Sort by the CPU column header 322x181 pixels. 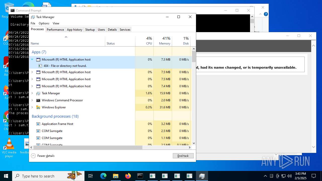(x=144, y=41)
